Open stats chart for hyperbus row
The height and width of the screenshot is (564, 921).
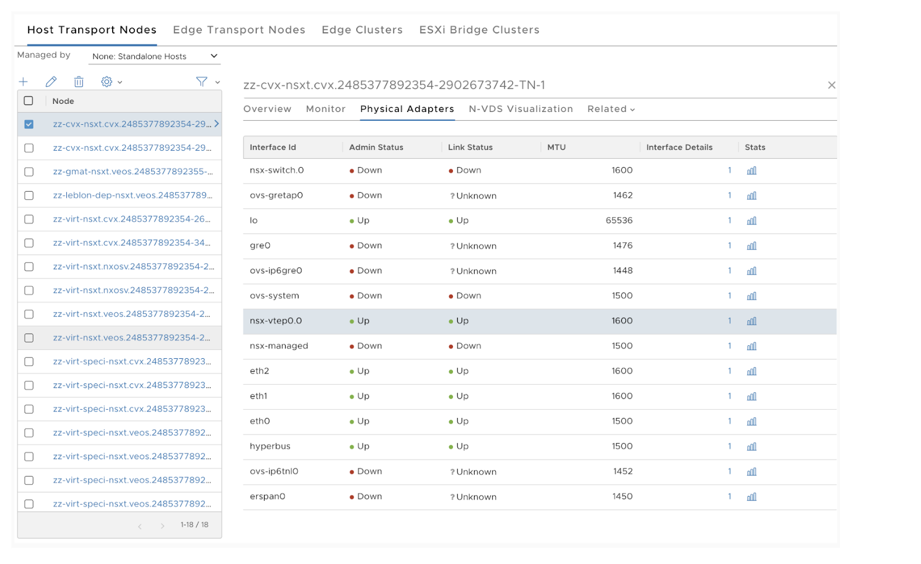(751, 447)
